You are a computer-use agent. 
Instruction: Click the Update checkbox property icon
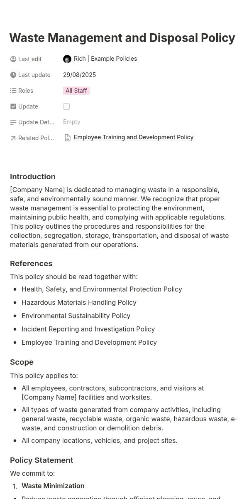(x=13, y=106)
